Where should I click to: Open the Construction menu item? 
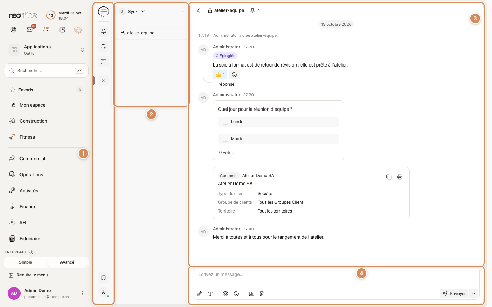pos(46,121)
